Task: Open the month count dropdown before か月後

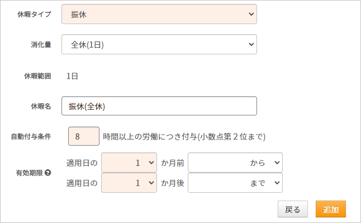Action: pos(129,183)
